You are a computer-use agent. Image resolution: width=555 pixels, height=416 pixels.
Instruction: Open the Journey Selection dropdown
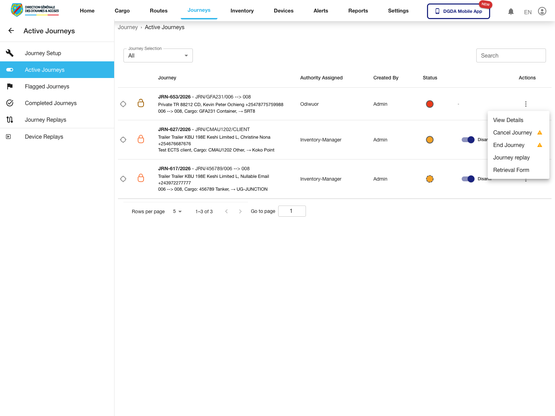158,55
